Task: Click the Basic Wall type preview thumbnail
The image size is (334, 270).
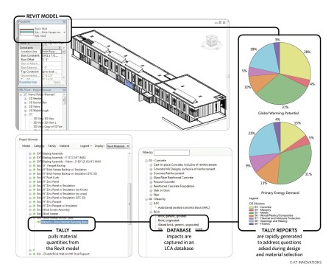Action: pyautogui.click(x=26, y=32)
